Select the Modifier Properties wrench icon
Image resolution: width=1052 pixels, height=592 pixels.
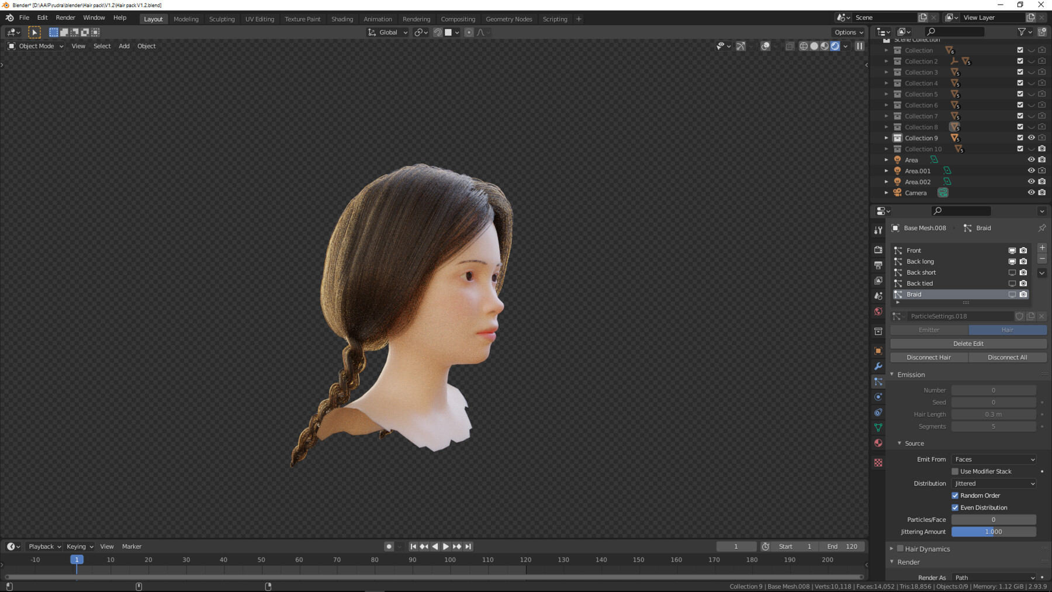point(878,366)
